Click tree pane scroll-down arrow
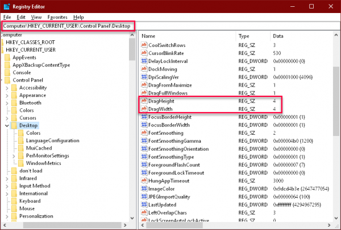 (132, 218)
